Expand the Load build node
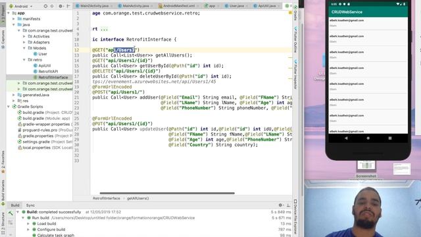 click(28, 224)
